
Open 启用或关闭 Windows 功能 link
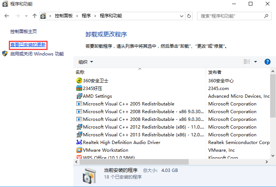pos(37,54)
